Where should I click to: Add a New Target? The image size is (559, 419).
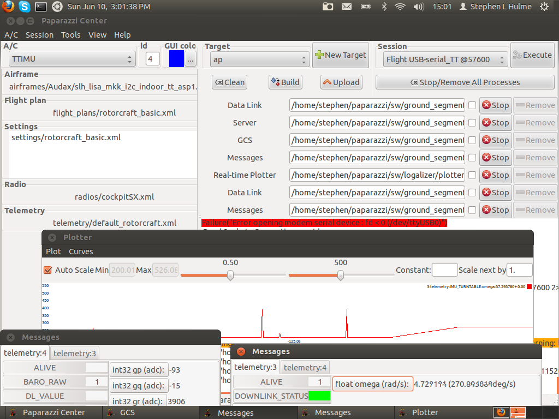(341, 55)
